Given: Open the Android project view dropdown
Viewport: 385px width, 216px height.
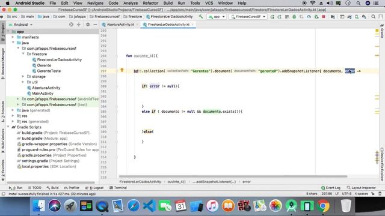Looking at the screenshot, I should tap(21, 25).
